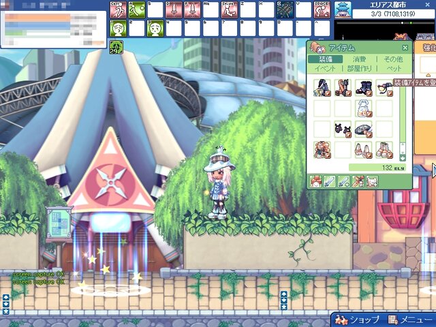Image resolution: width=436 pixels, height=327 pixels.
Task: Trigger the sword skill in slot D
Action: (x=174, y=10)
